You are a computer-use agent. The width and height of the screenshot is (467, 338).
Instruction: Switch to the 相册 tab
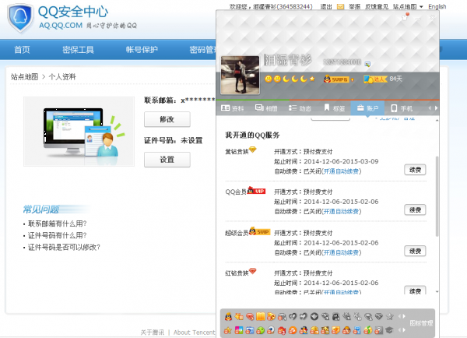click(x=266, y=108)
